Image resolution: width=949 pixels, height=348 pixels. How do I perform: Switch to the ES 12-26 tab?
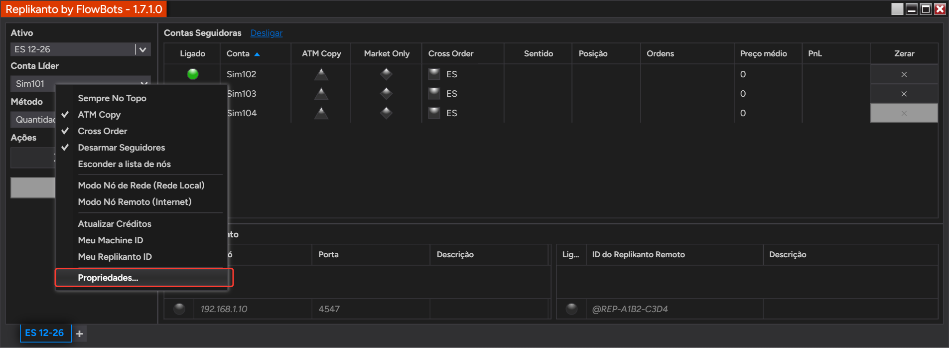(45, 333)
